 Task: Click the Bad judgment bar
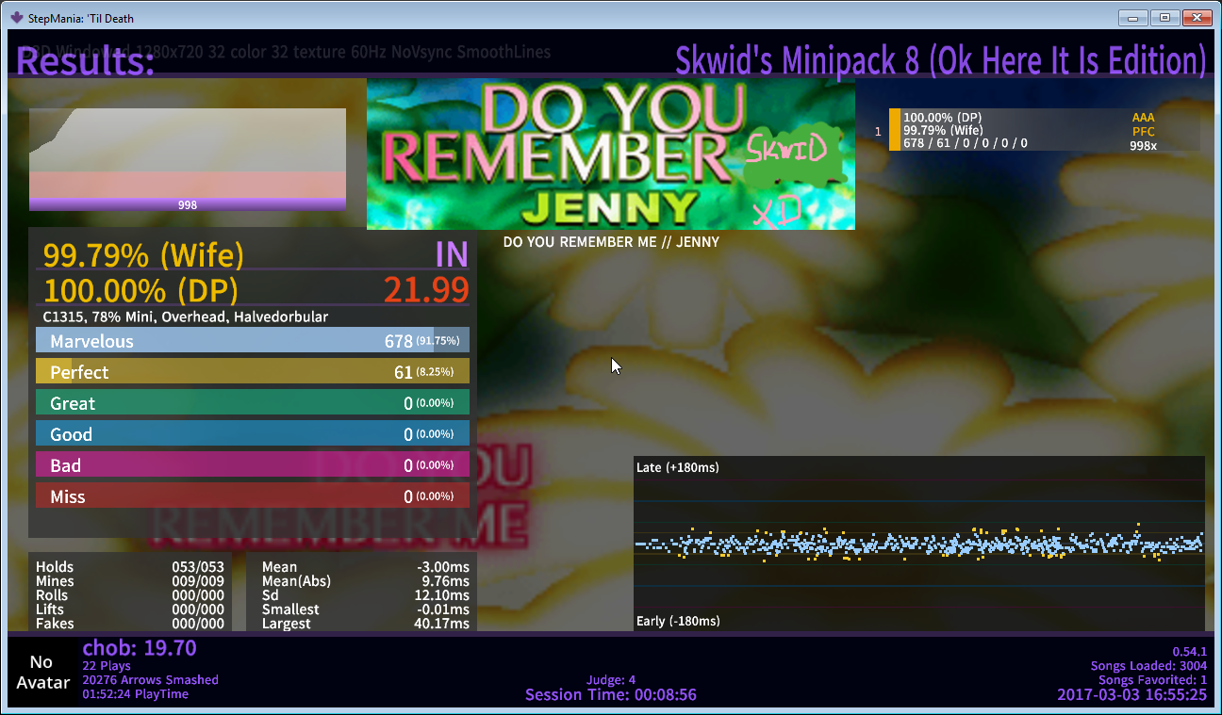[x=252, y=465]
